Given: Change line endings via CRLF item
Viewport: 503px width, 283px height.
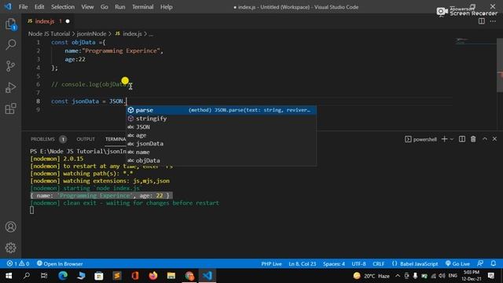Looking at the screenshot, I should (x=379, y=264).
